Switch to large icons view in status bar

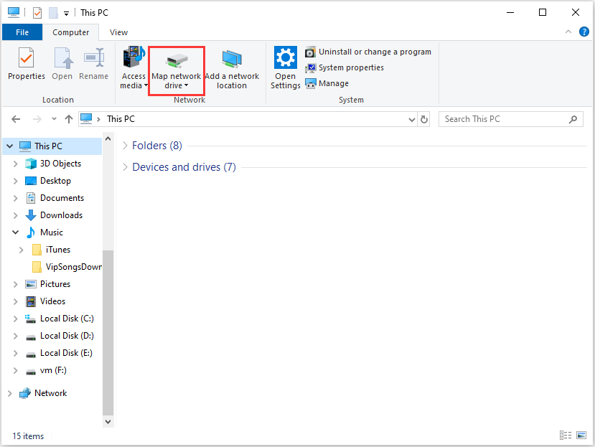point(581,435)
